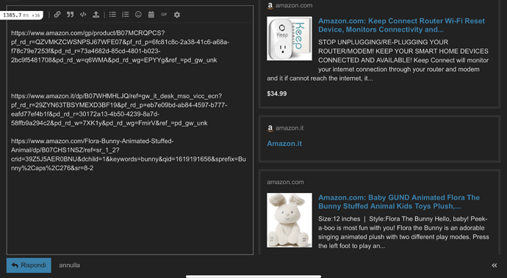Insert date using the calendar icon

pyautogui.click(x=151, y=15)
